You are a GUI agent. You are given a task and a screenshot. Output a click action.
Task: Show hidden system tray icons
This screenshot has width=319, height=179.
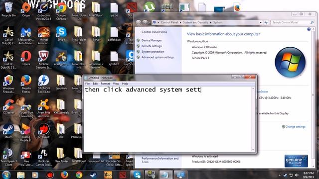pos(280,175)
